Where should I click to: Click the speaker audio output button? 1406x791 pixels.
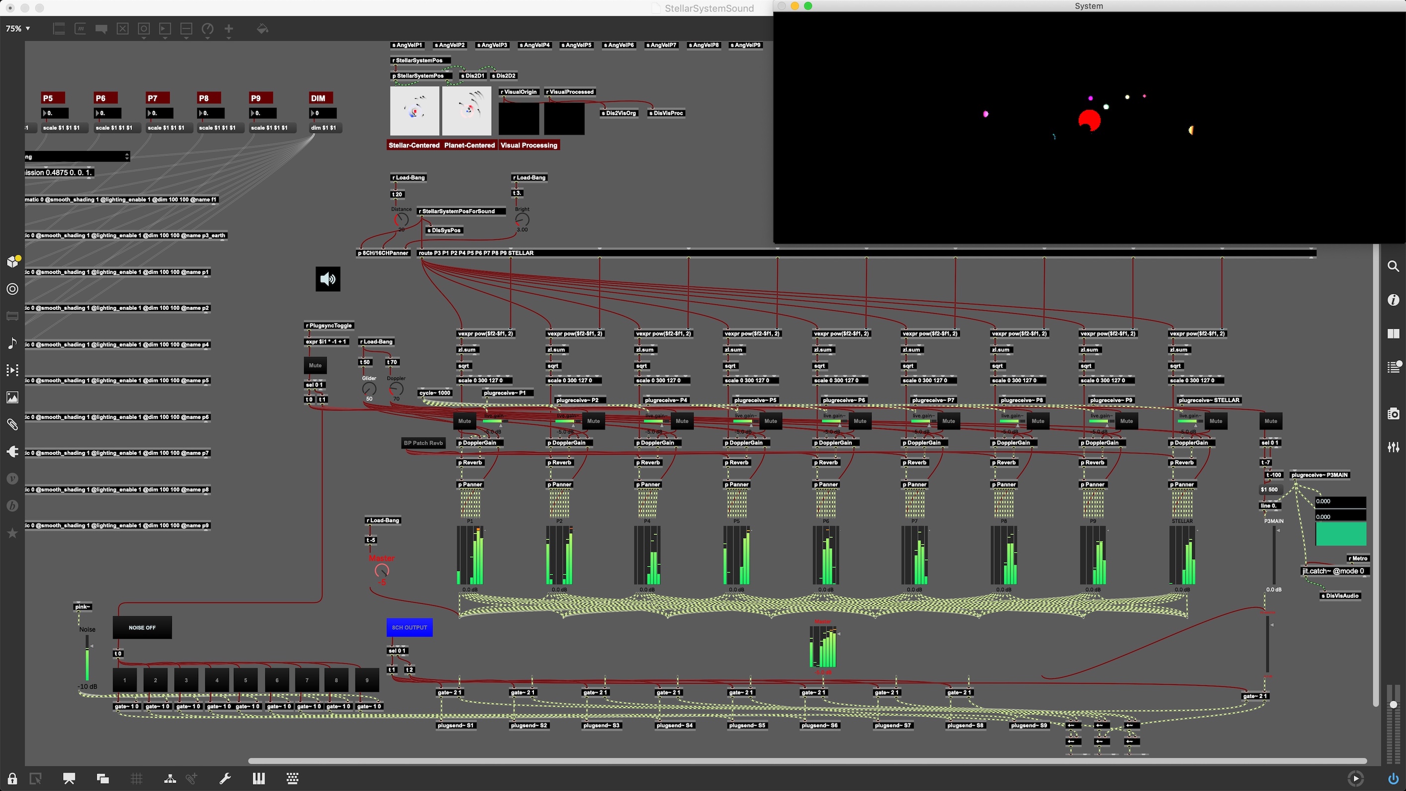click(327, 279)
